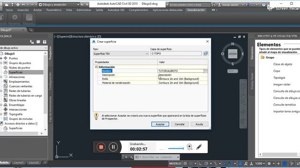Open the Inserción ribbon tab
Viewport: 300px width, 168px height.
23,10
